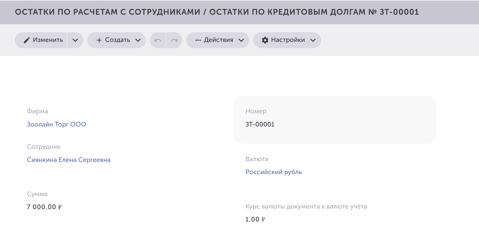This screenshot has width=479, height=247.
Task: Expand the Настройки dropdown chevron
Action: click(x=313, y=40)
